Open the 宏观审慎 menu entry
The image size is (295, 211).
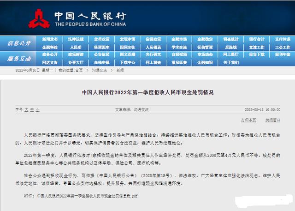point(128,39)
